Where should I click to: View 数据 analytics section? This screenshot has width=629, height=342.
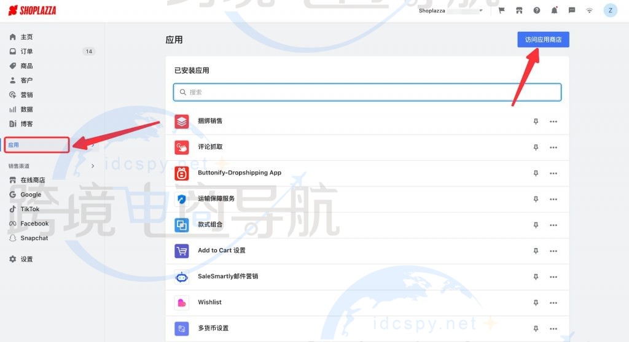pyautogui.click(x=26, y=109)
